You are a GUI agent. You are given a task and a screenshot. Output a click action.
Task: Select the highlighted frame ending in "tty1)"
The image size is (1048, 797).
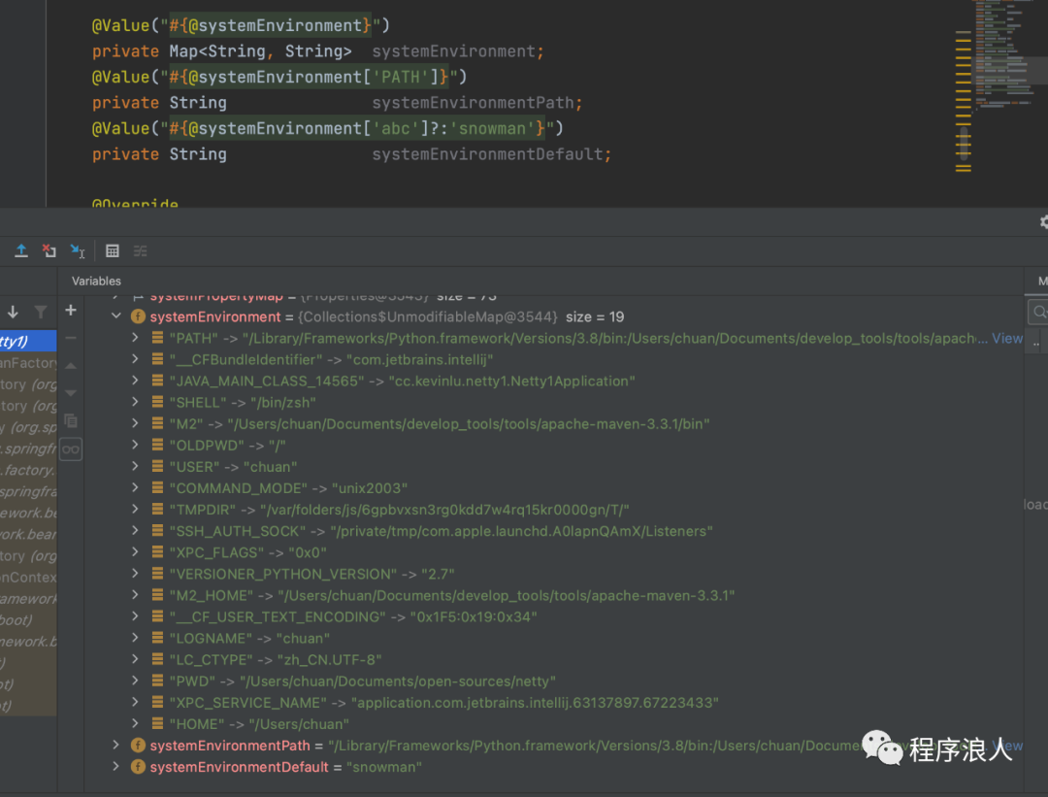pyautogui.click(x=28, y=341)
